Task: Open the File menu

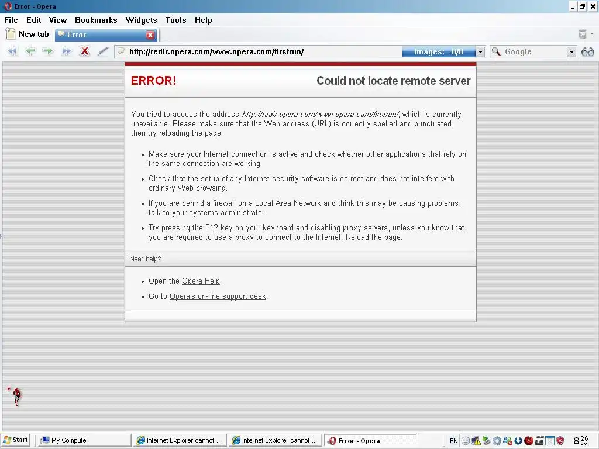Action: tap(11, 20)
